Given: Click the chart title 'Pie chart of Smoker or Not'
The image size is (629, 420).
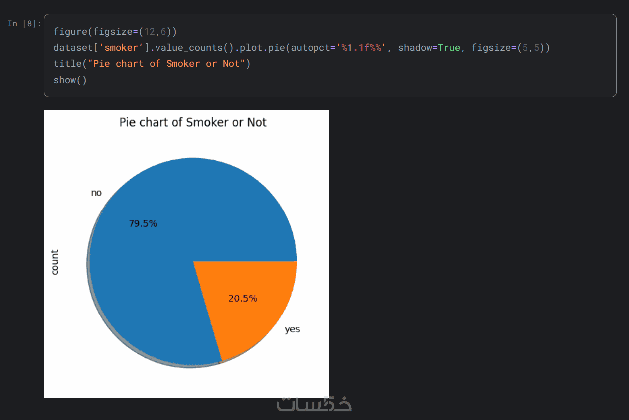Looking at the screenshot, I should (193, 122).
